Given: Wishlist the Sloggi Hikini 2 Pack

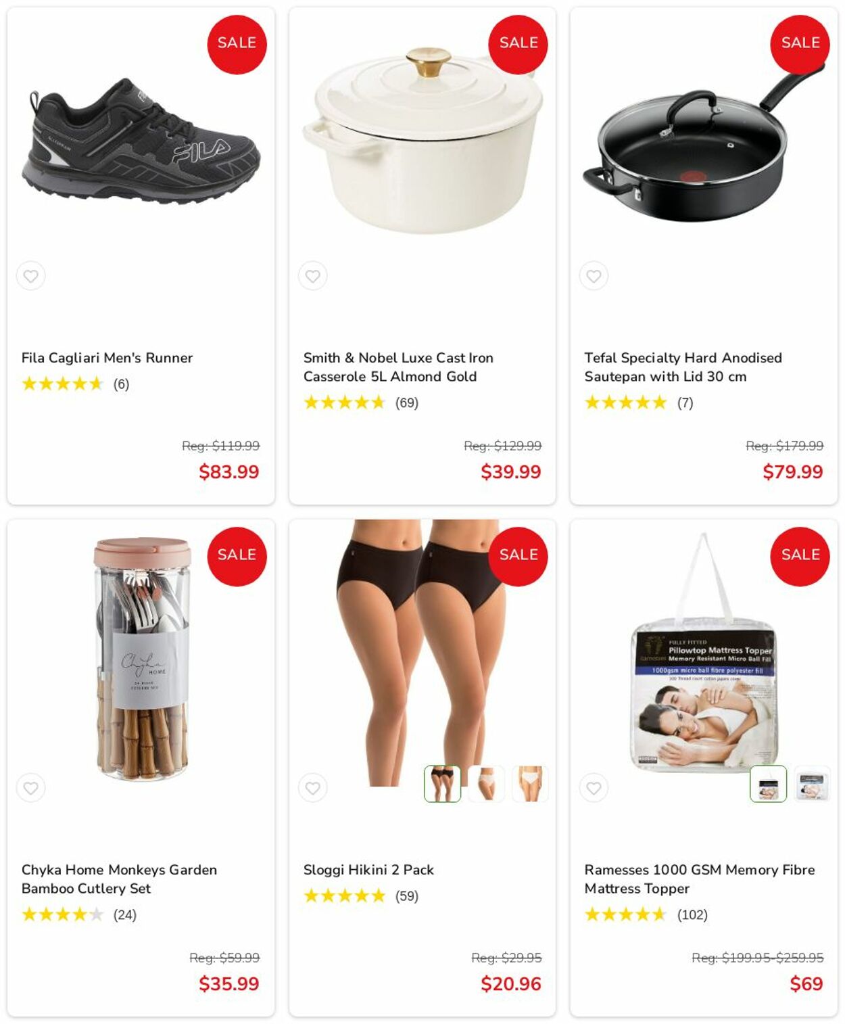Looking at the screenshot, I should [313, 788].
